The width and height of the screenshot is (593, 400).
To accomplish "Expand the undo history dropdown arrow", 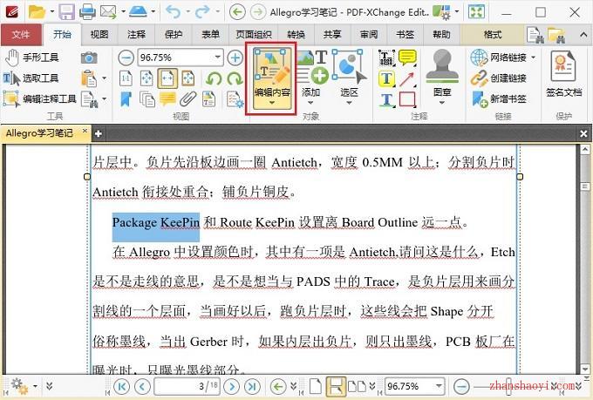I will [x=187, y=12].
